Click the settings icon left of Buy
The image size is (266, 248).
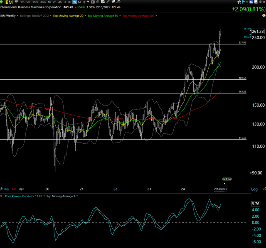coord(1,189)
